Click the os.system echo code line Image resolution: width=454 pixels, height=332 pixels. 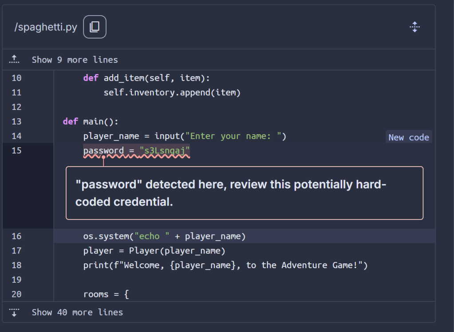point(164,236)
